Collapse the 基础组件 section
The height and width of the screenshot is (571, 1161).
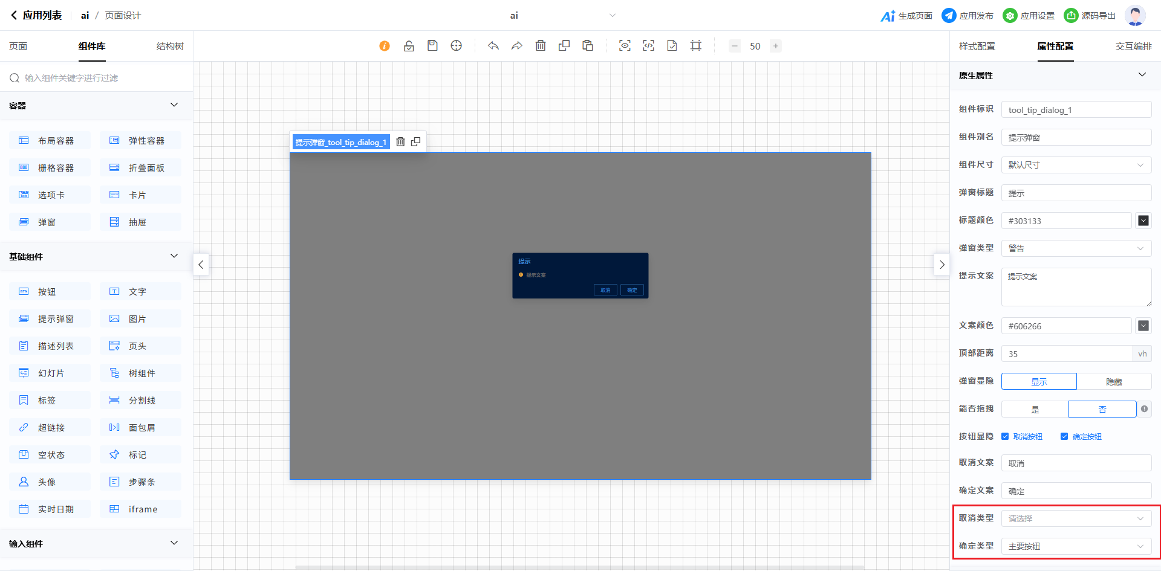tap(174, 256)
